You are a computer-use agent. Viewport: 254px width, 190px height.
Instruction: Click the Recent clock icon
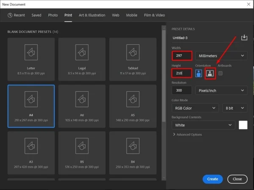tap(10, 15)
